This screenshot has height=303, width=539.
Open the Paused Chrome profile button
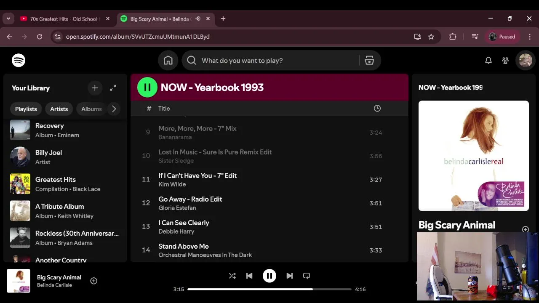pos(502,37)
